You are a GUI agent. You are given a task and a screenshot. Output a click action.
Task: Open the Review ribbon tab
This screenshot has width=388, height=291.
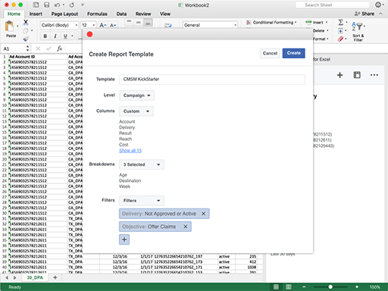tap(143, 14)
